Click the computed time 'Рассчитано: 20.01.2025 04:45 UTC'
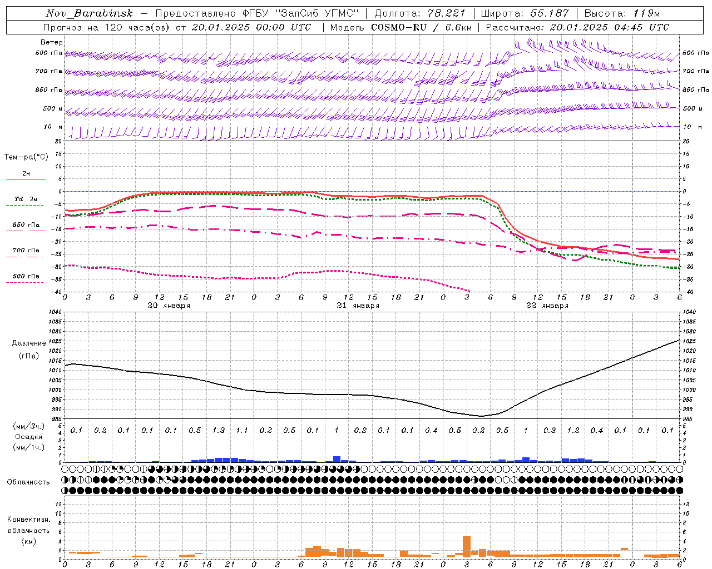The image size is (712, 569). 577,27
